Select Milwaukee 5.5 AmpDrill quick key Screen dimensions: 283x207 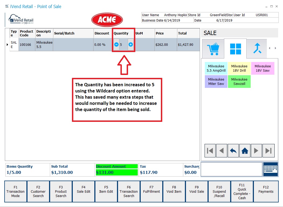point(216,68)
